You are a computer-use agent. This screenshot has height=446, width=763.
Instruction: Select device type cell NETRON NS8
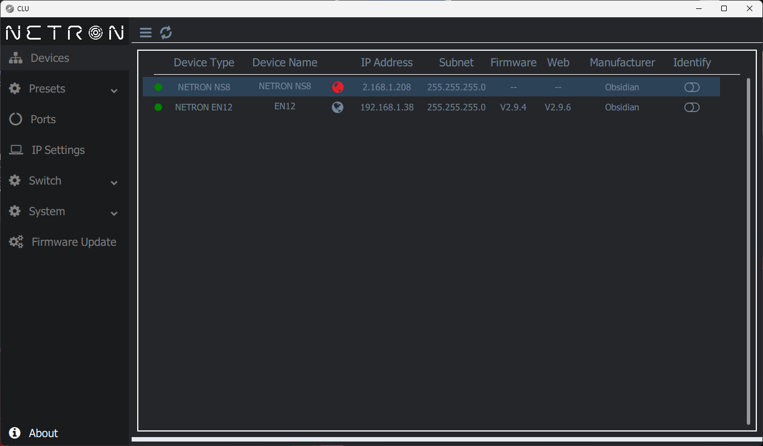(x=204, y=87)
